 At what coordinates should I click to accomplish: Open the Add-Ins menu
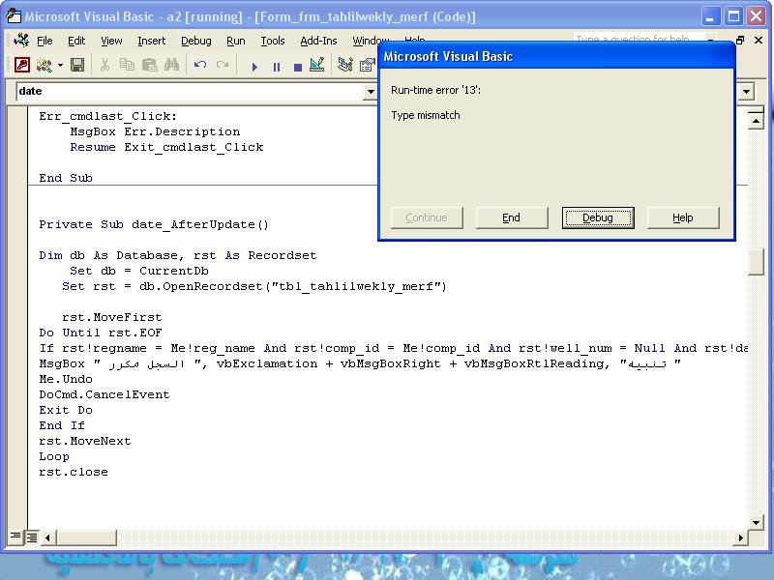[x=318, y=41]
